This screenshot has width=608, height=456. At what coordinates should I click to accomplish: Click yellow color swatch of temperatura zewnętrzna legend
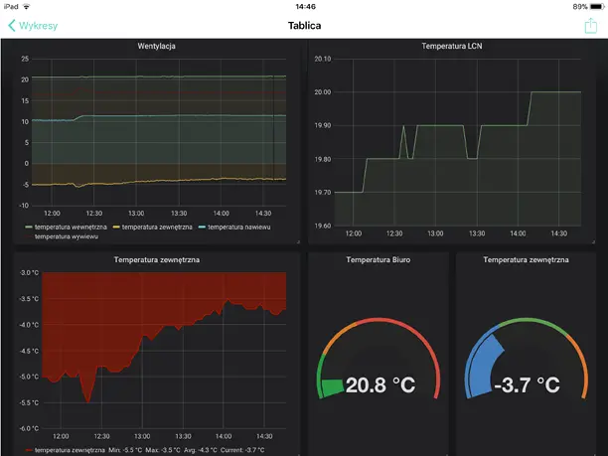114,228
